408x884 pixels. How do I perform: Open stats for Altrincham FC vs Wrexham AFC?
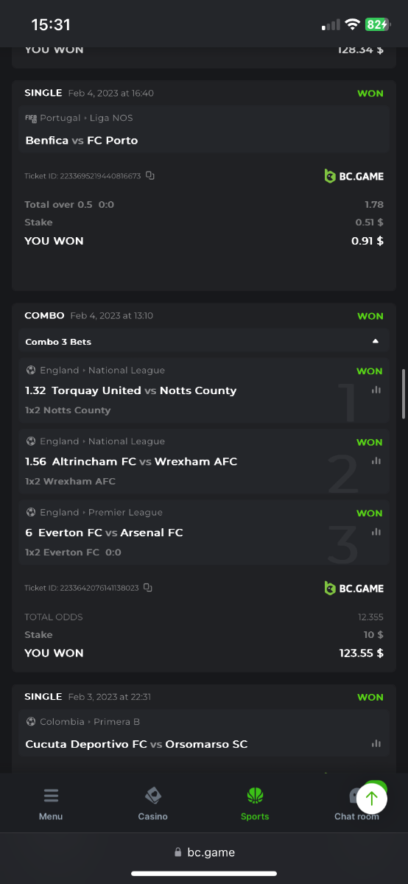[376, 461]
